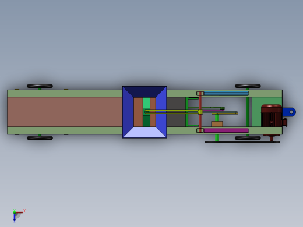This screenshot has height=227, width=303.
Task: Select the blue tow hitch eye
Action: (290, 112)
